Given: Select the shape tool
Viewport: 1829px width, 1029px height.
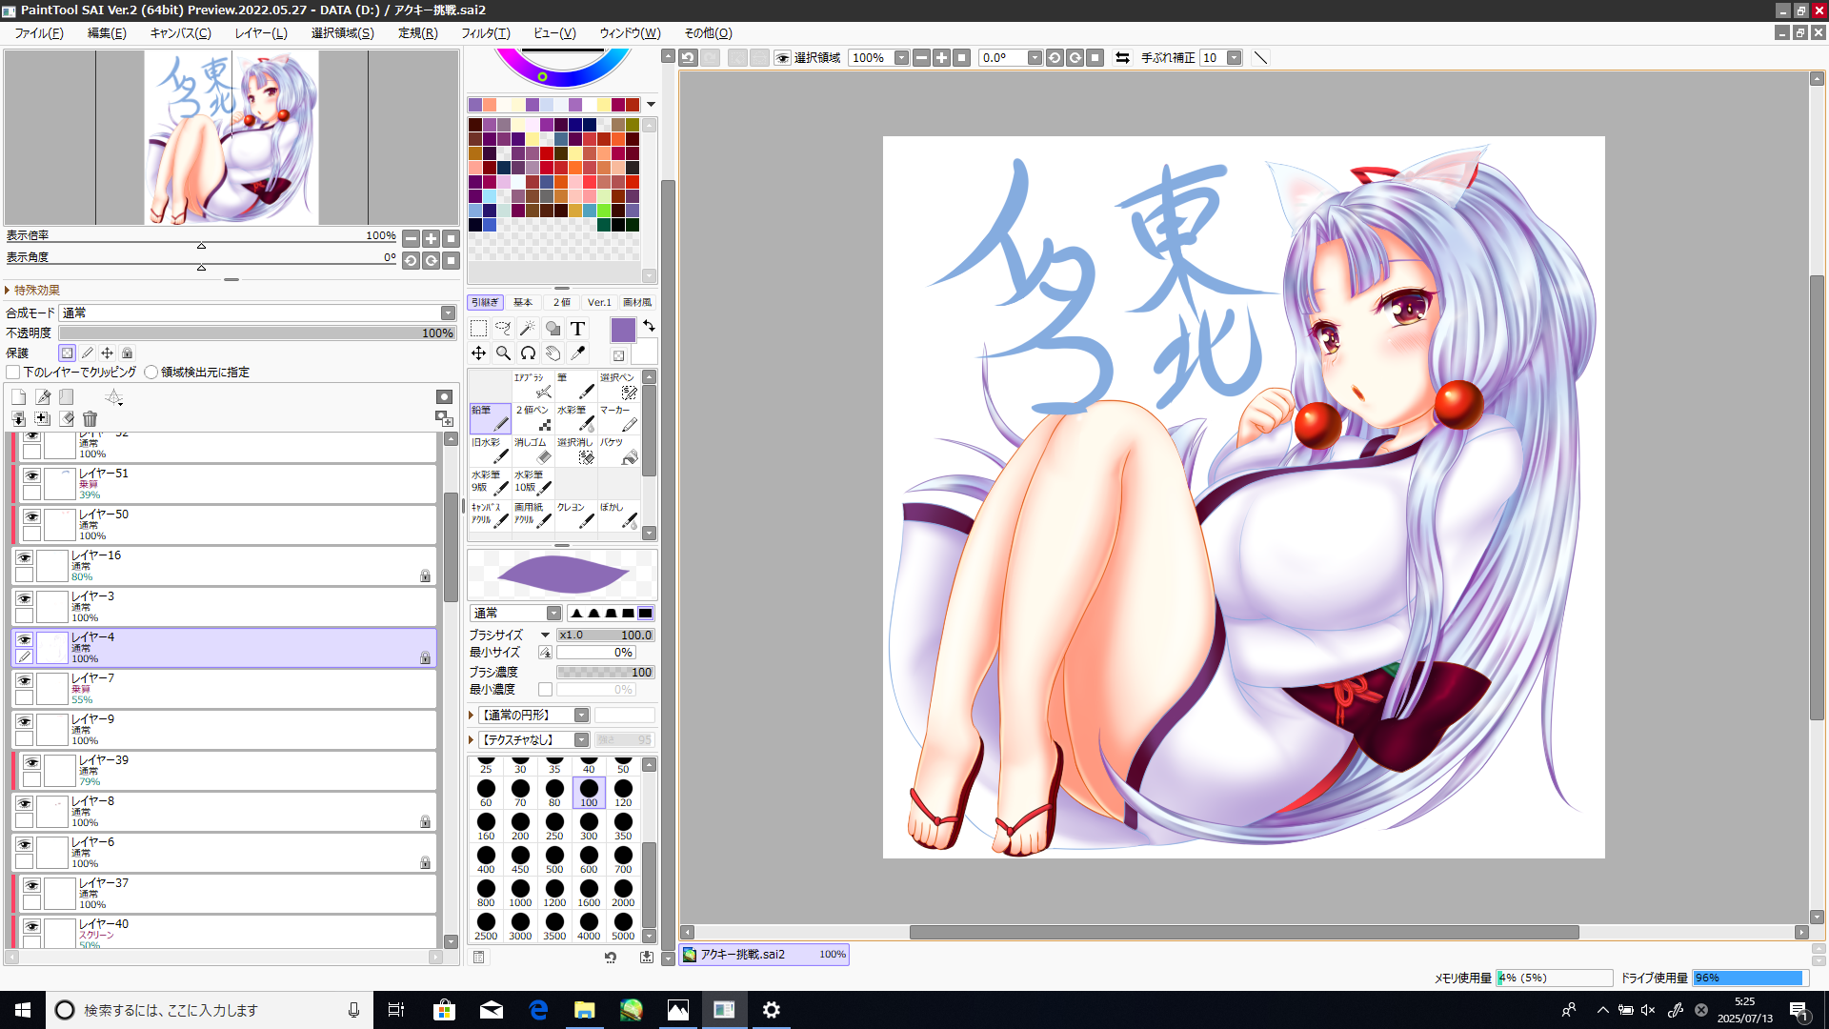Looking at the screenshot, I should (553, 329).
